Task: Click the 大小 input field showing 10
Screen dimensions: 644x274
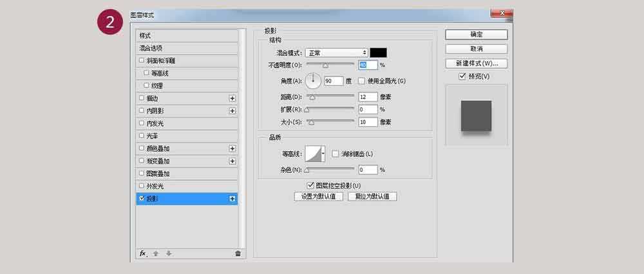Action: pos(368,122)
